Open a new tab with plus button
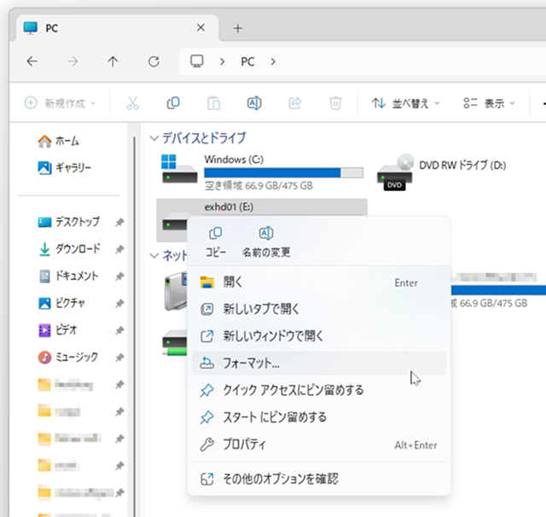Image resolution: width=546 pixels, height=517 pixels. coord(238,28)
